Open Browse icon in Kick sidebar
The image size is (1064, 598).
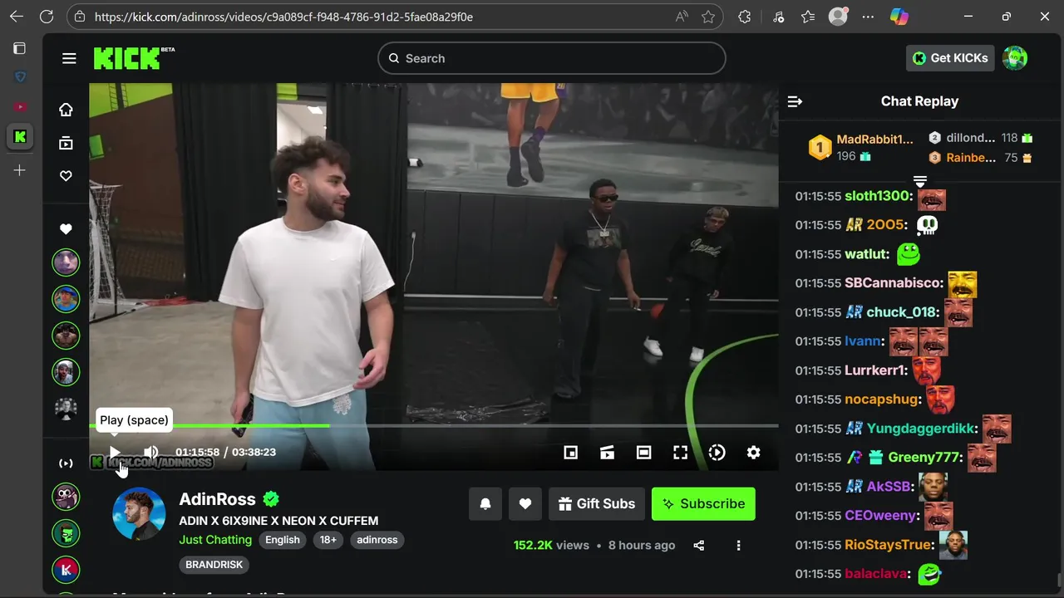click(66, 143)
